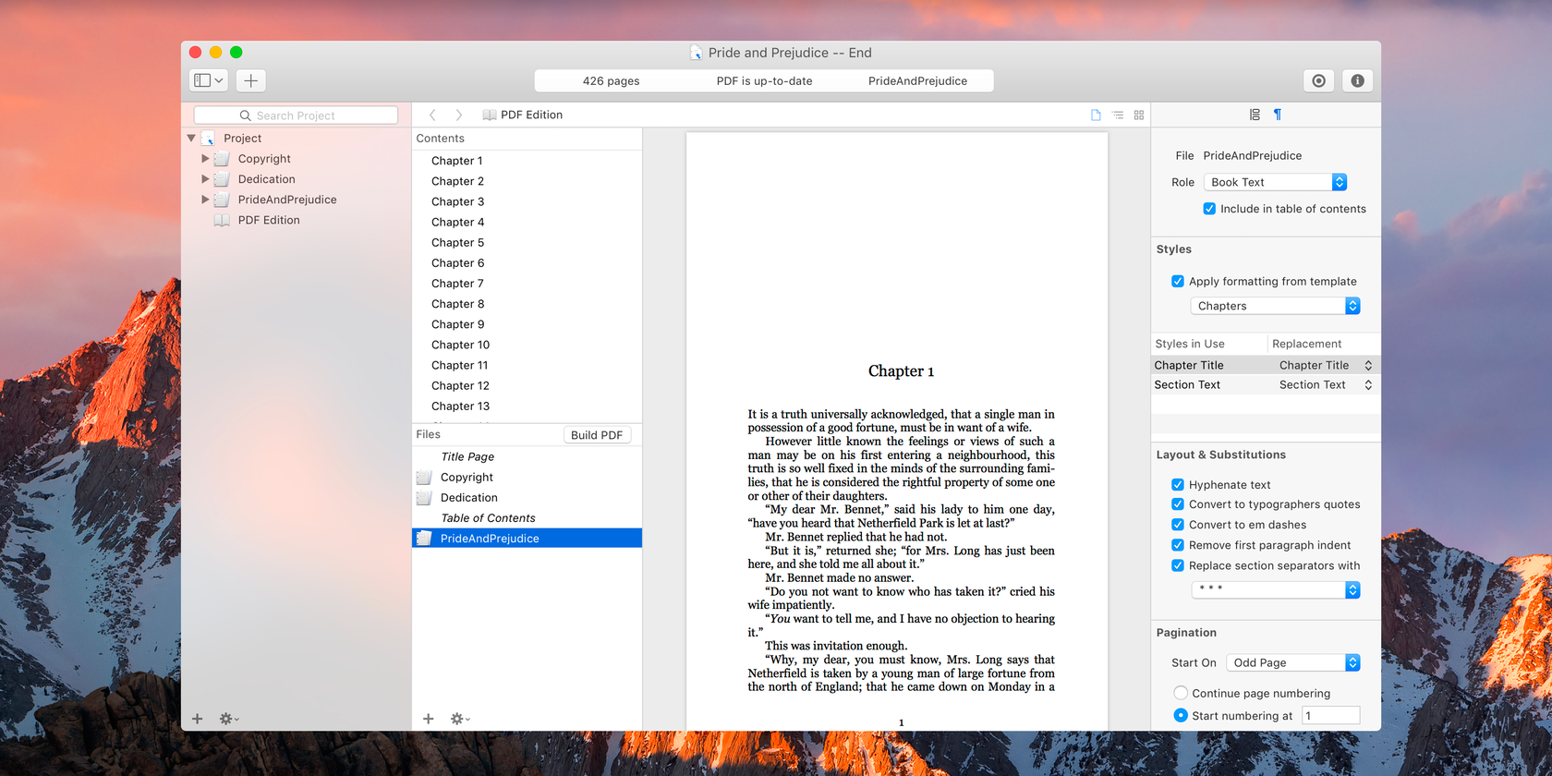Select PDF Edition in the sidebar

coord(269,220)
